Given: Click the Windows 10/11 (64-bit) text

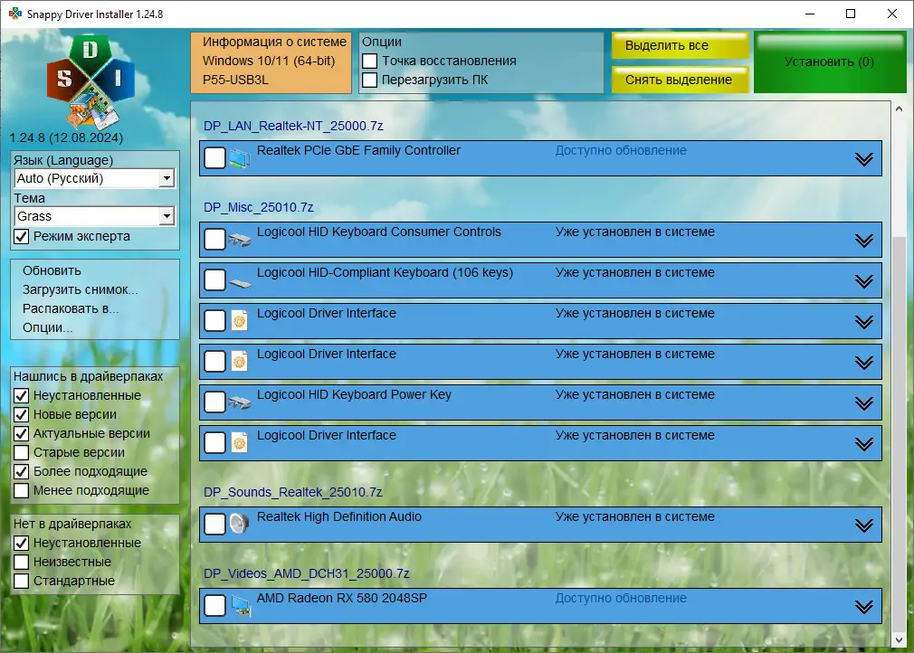Looking at the screenshot, I should click(269, 62).
